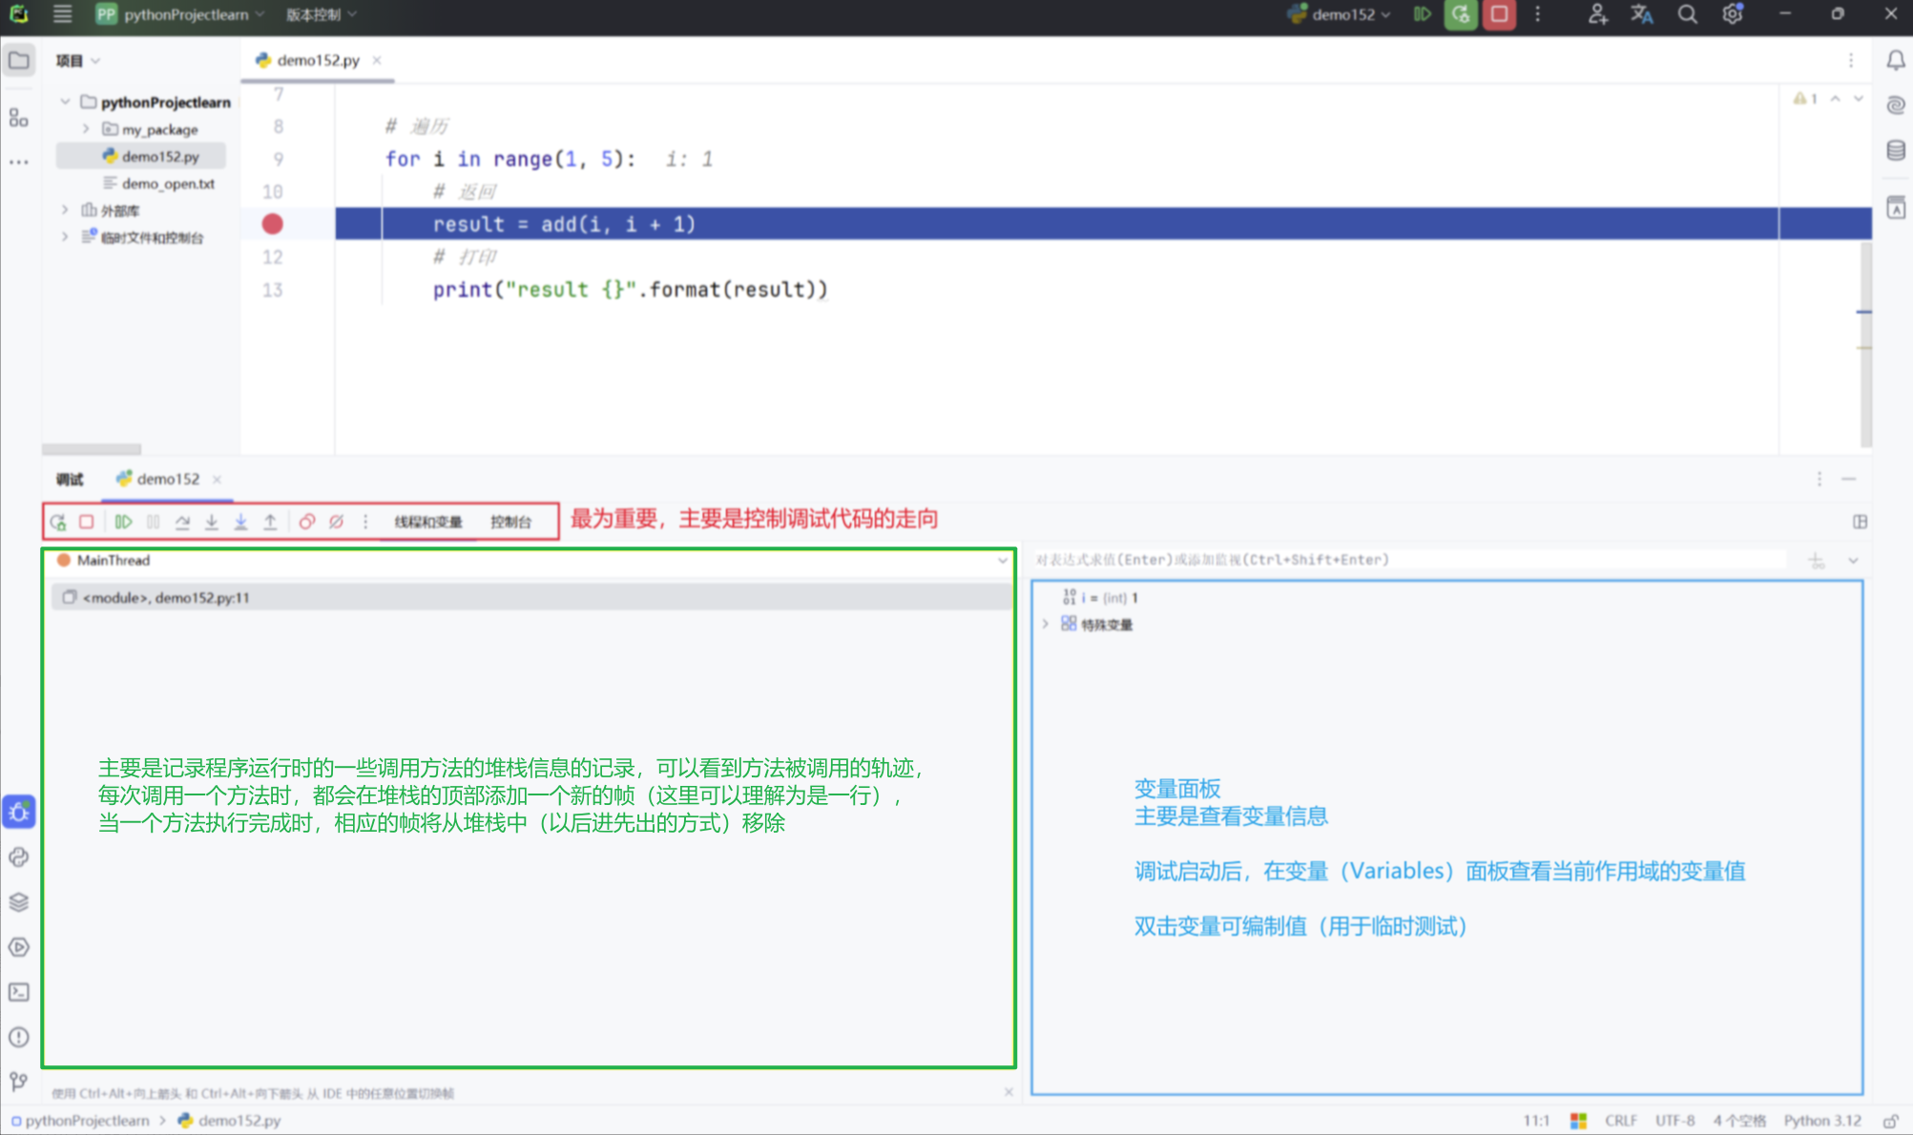The height and width of the screenshot is (1135, 1913).
Task: Select <module>, demo152.py:11 stack frame
Action: point(530,597)
